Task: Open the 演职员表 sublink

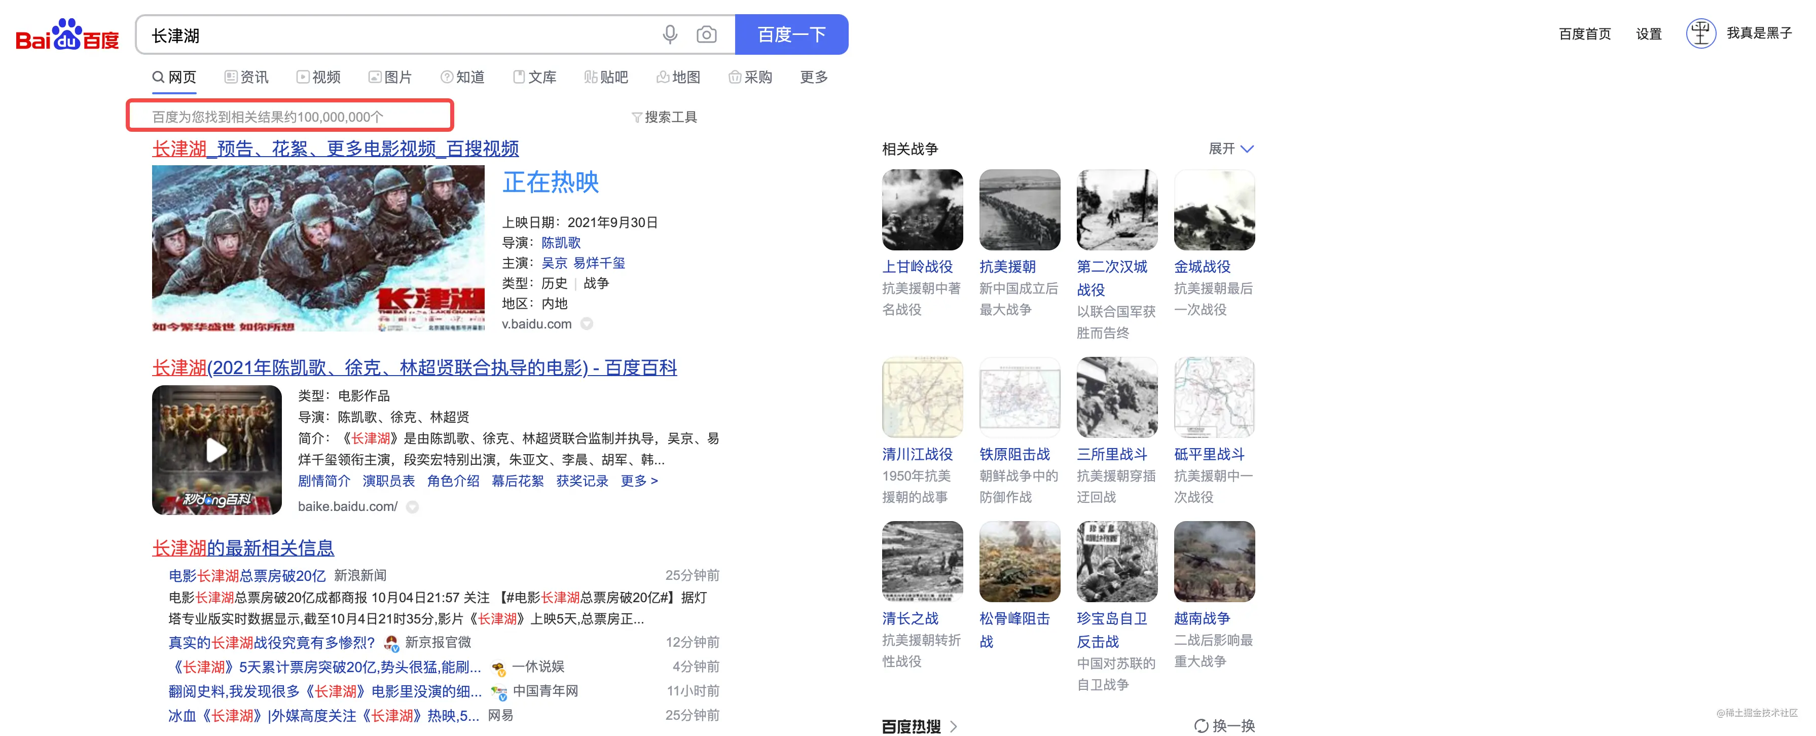Action: pyautogui.click(x=389, y=481)
